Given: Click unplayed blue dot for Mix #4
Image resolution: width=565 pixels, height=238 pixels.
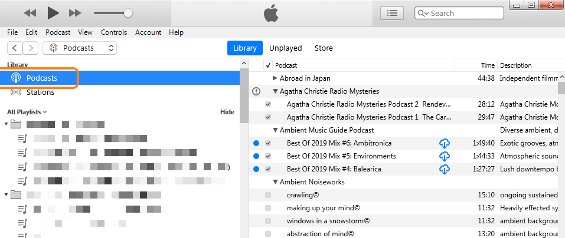Looking at the screenshot, I should coord(256,169).
